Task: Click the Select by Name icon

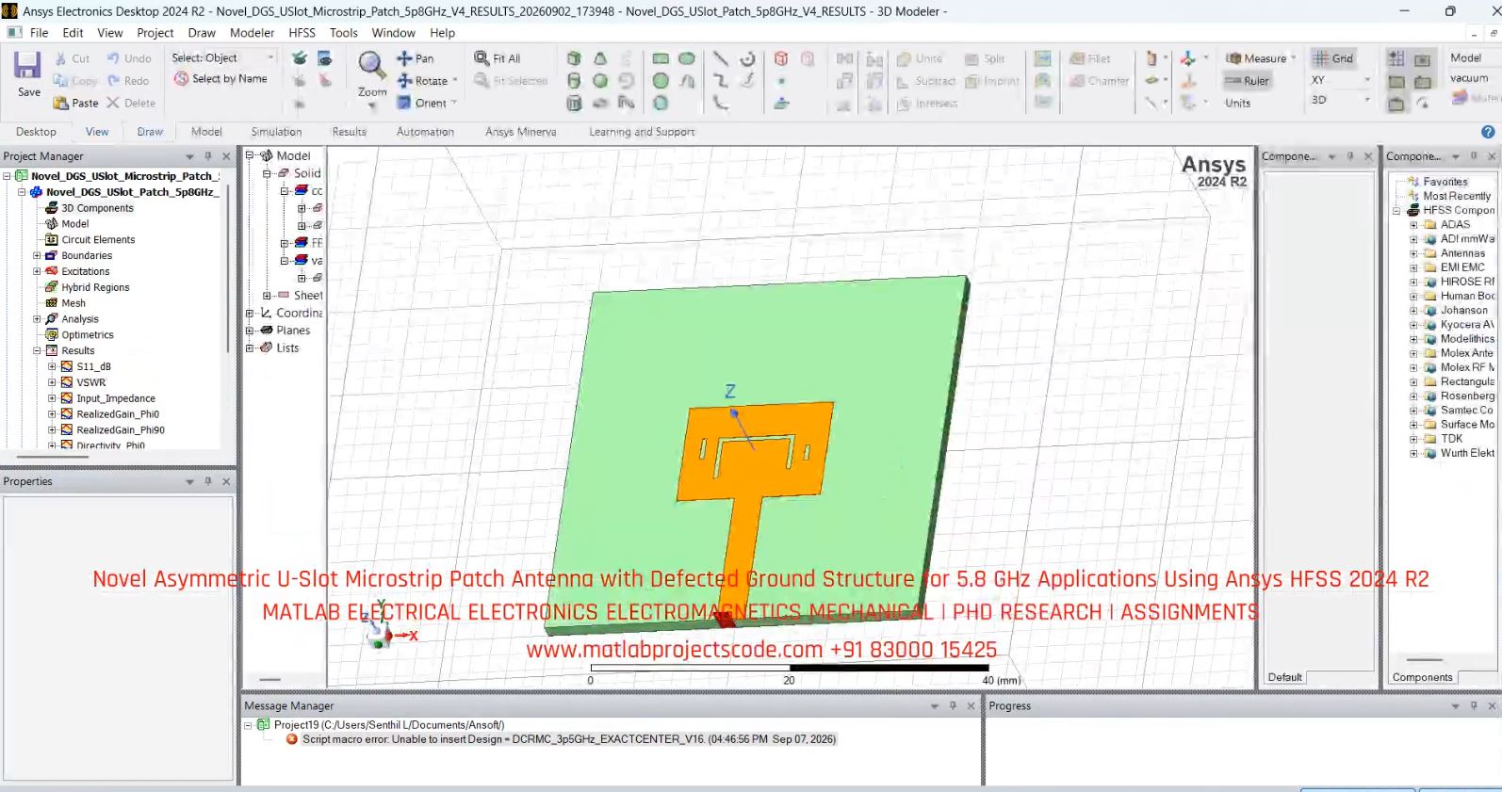Action: point(181,79)
